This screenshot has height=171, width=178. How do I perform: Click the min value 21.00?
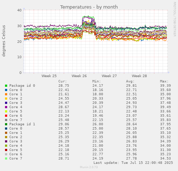98,146
